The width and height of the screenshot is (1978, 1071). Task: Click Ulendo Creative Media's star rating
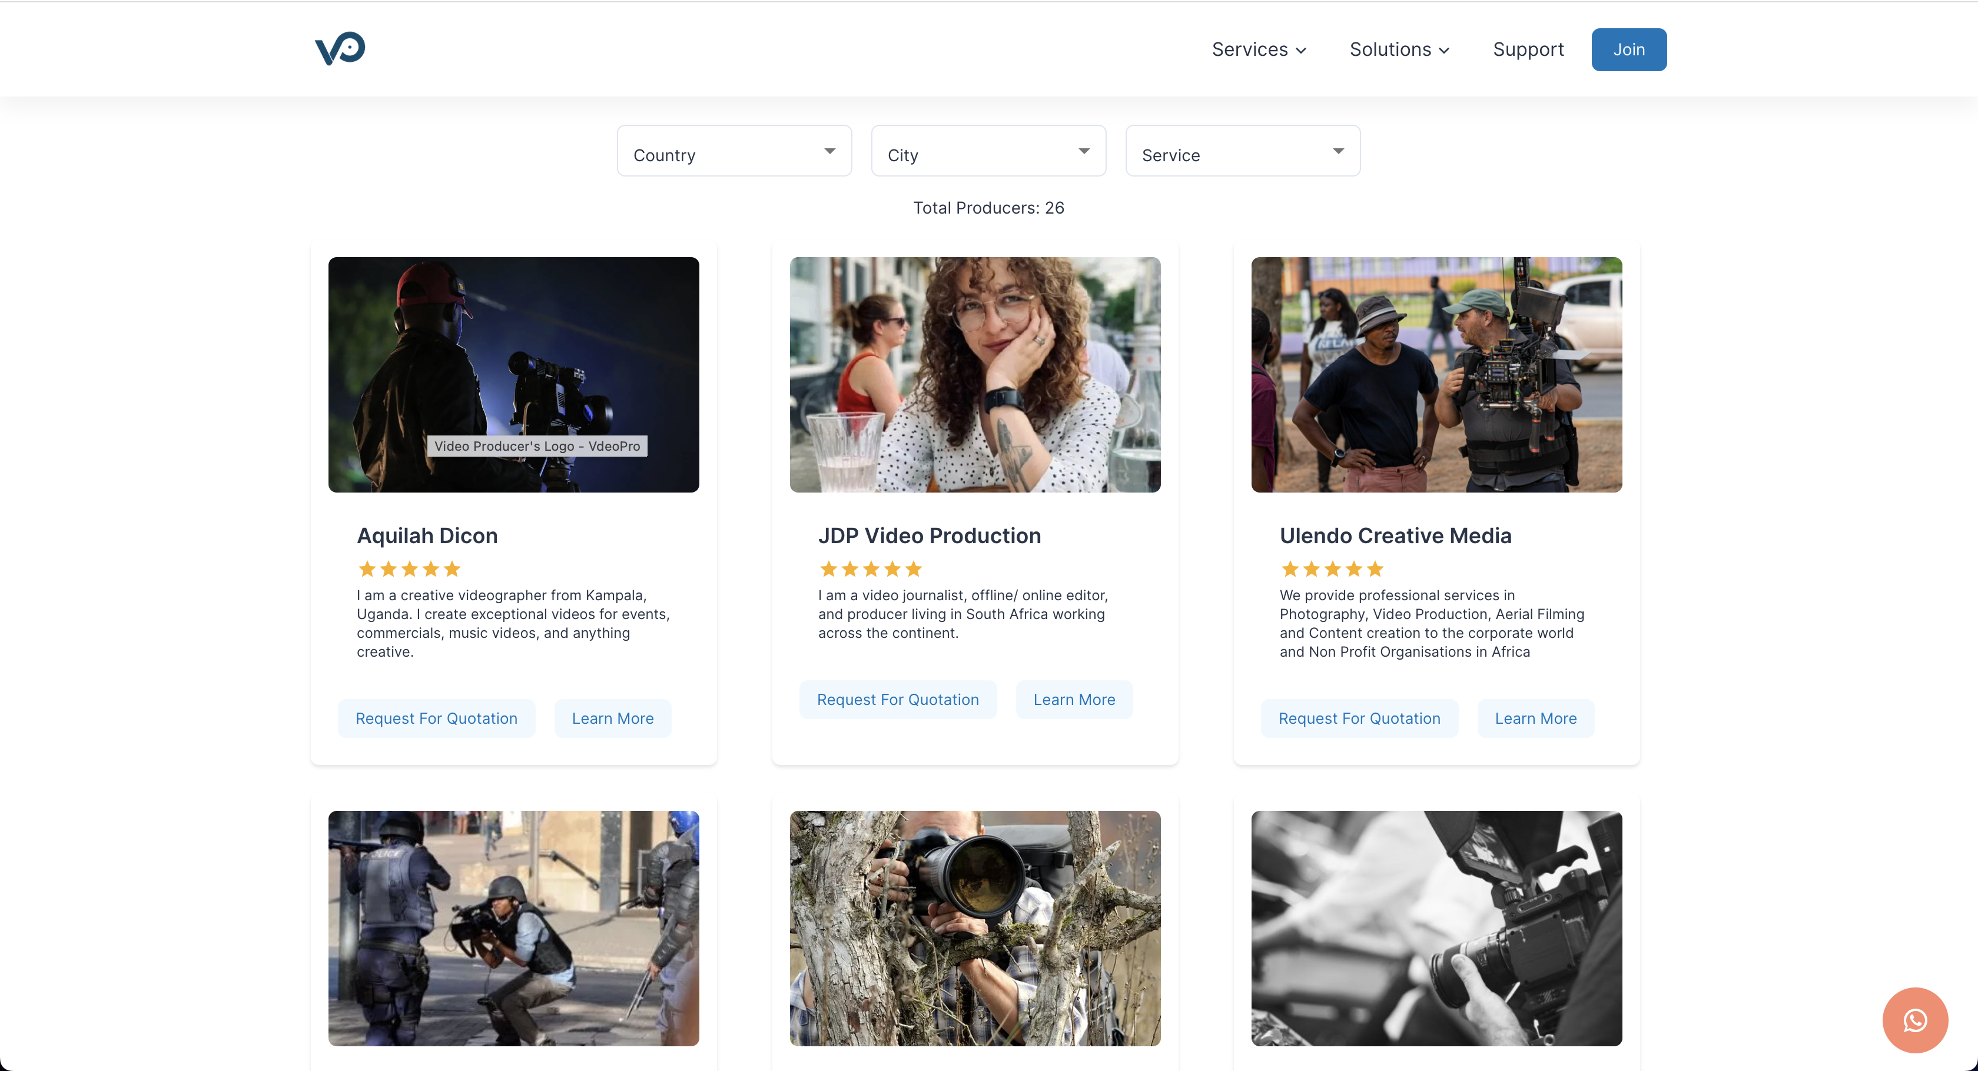click(1332, 569)
